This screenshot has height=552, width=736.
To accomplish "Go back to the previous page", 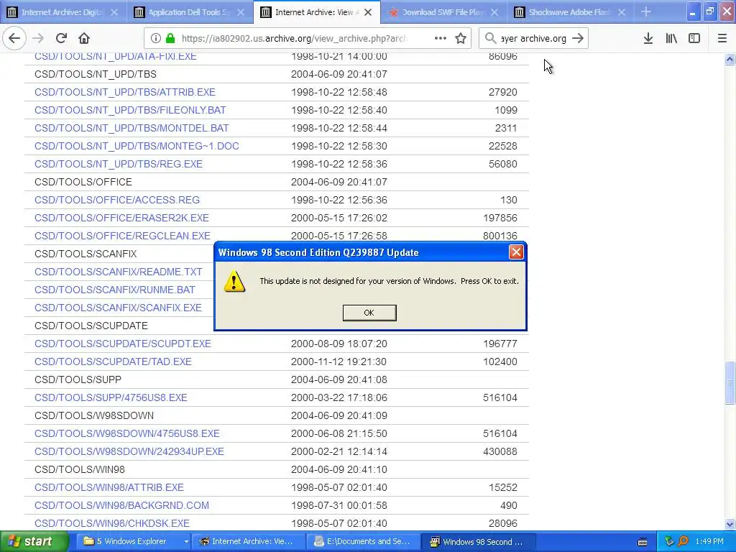I will click(x=14, y=39).
